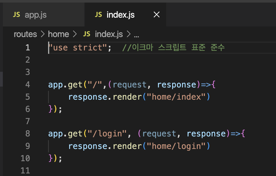Open the home breadcrumb folder
This screenshot has width=276, height=176.
point(58,34)
